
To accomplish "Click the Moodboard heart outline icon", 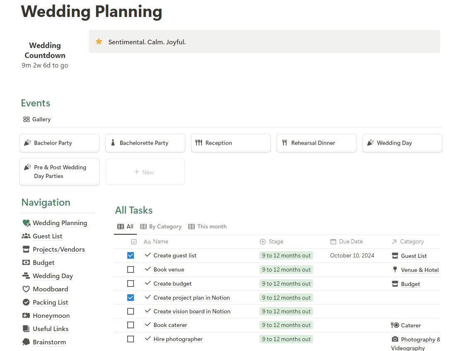I will [26, 289].
